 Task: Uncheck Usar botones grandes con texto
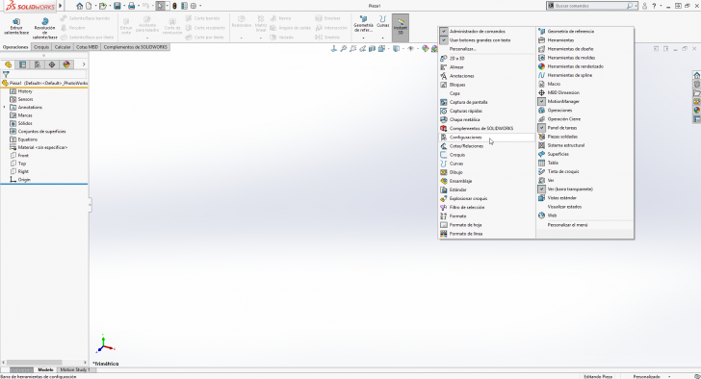pyautogui.click(x=487, y=40)
